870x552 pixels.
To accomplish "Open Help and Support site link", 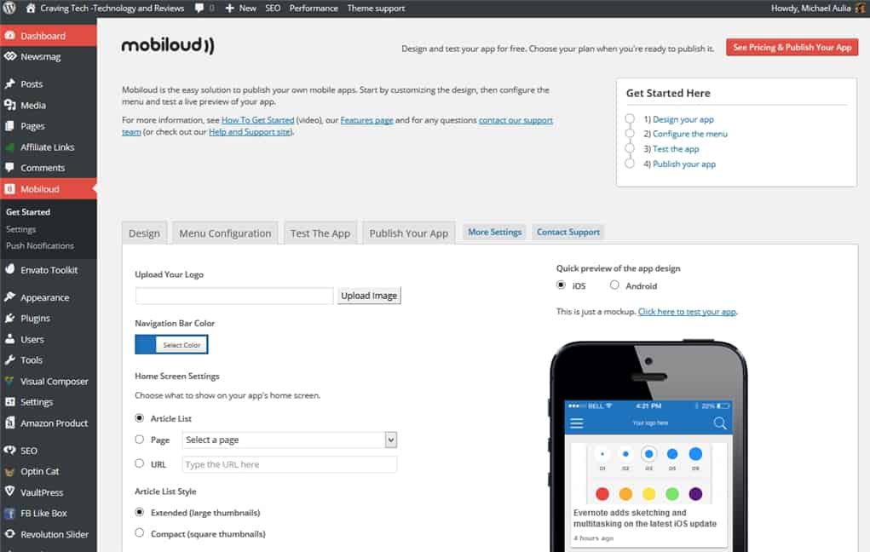I will click(x=250, y=131).
